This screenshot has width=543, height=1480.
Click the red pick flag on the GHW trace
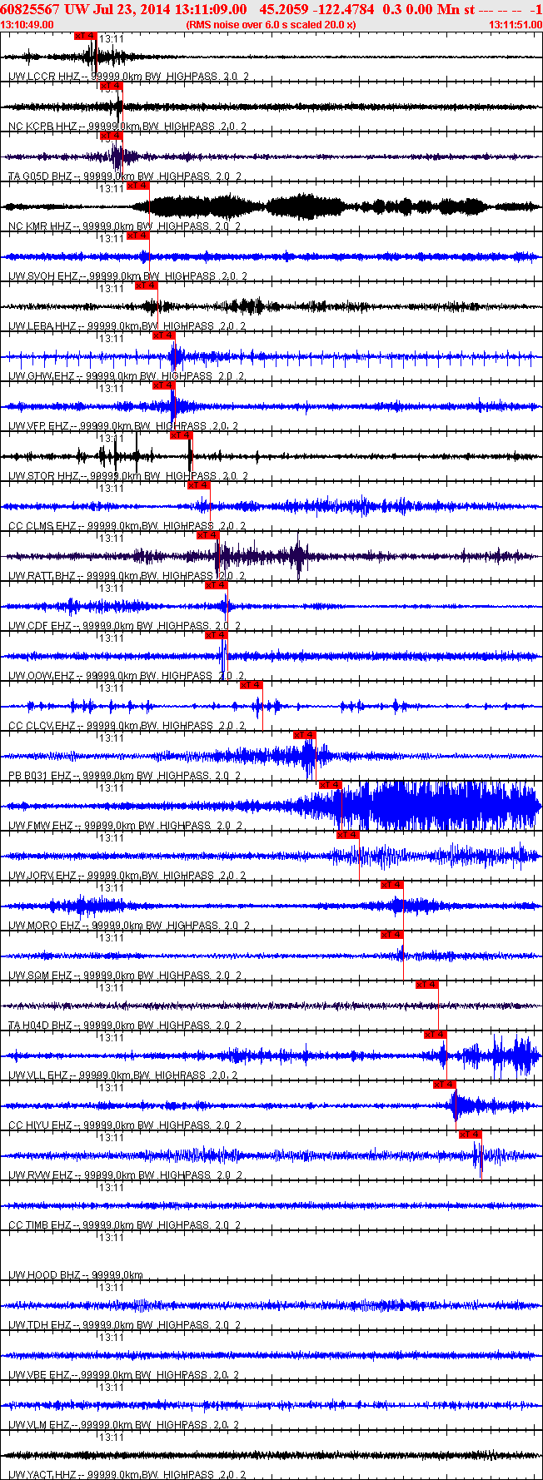[163, 335]
